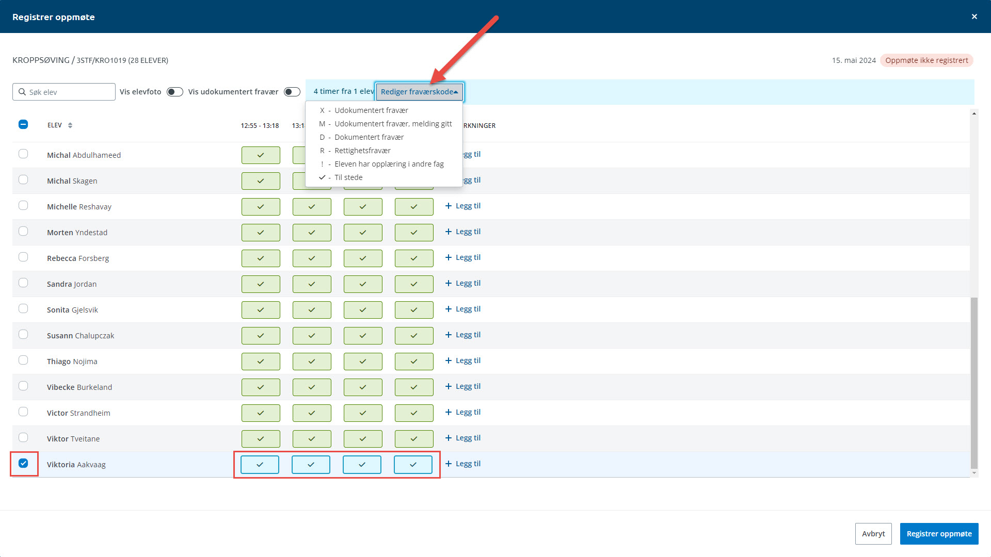This screenshot has height=557, width=991.
Task: Select Udokumentert fravær, melding gitt option
Action: click(384, 124)
